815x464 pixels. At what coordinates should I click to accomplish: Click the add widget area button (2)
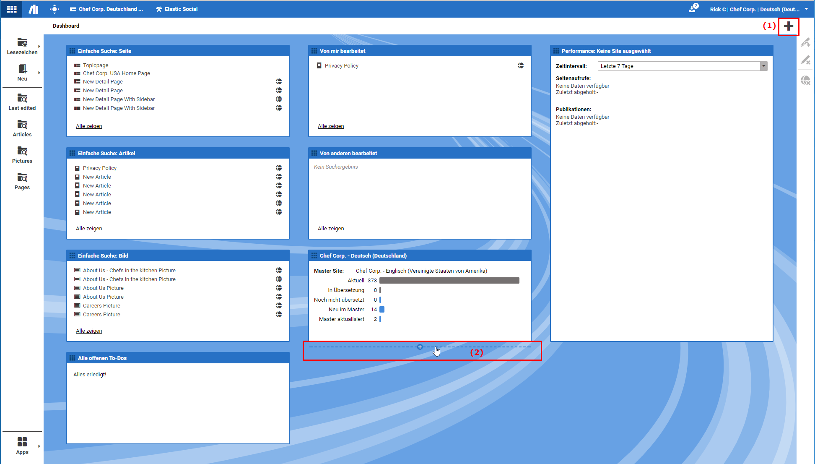(420, 347)
